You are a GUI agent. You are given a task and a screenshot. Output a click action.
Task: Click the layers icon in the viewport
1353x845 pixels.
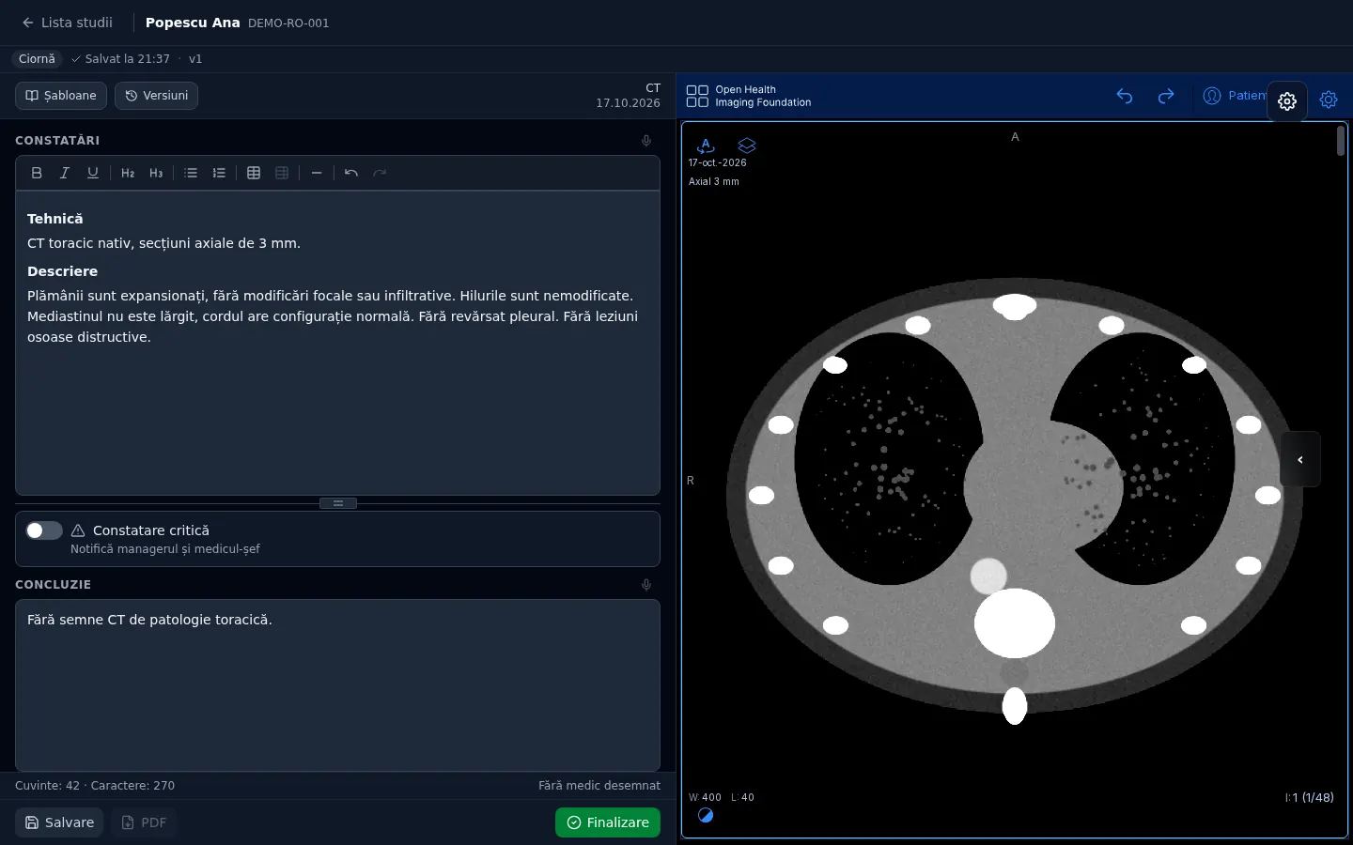[747, 146]
